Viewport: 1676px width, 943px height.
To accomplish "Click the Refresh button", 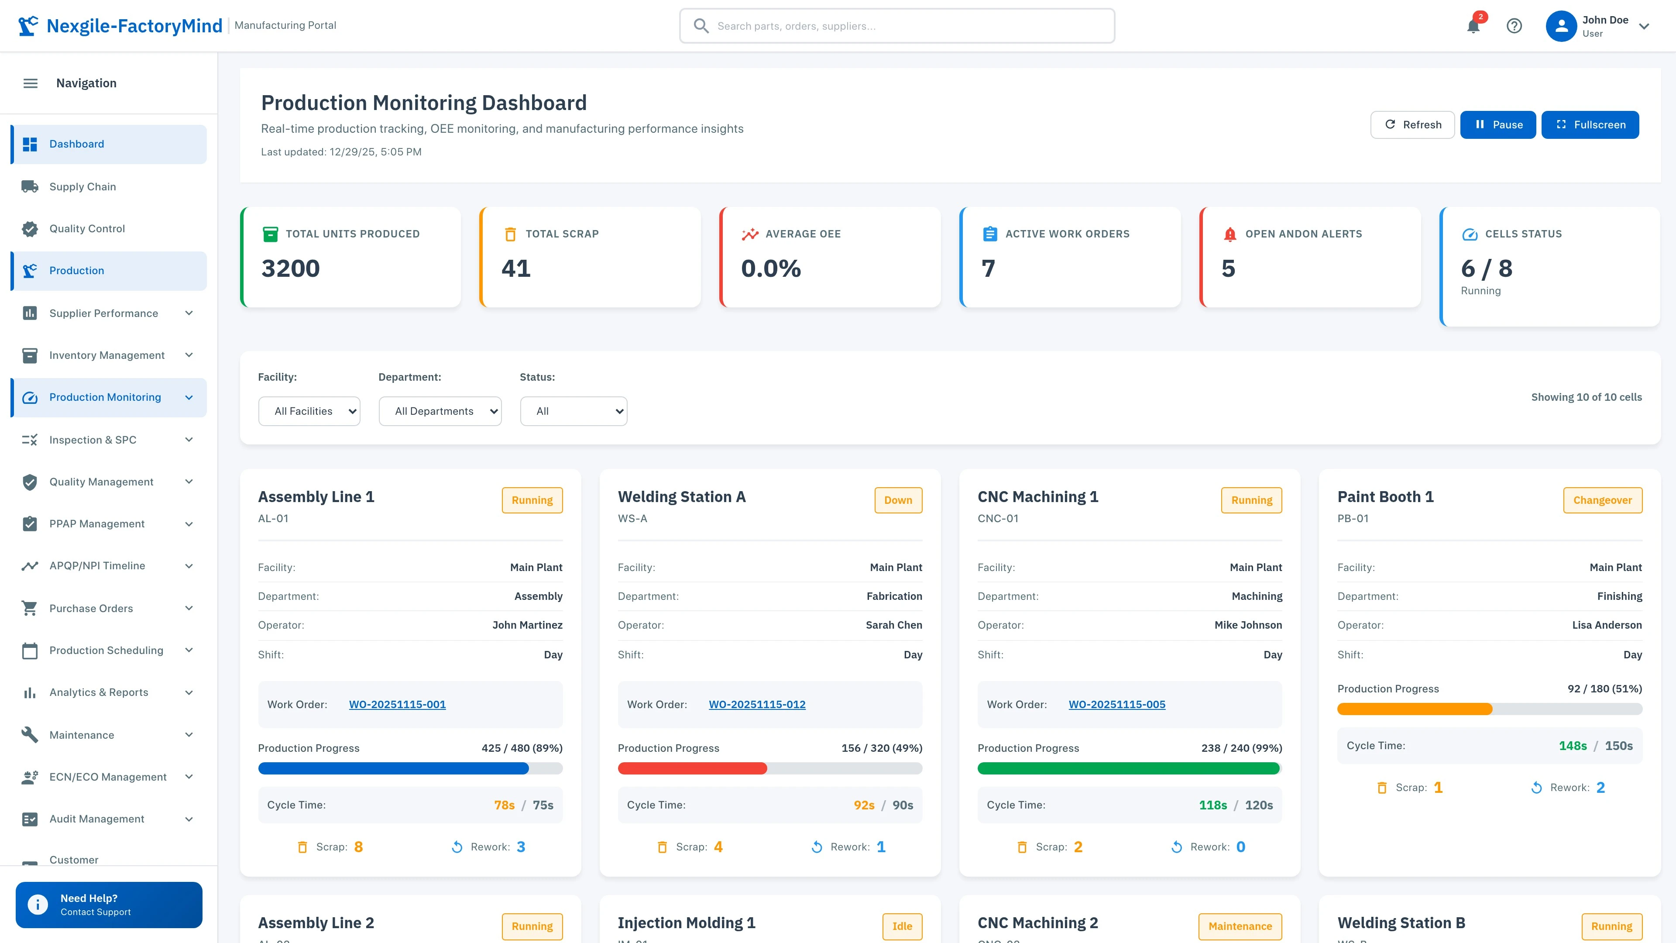I will pos(1412,124).
